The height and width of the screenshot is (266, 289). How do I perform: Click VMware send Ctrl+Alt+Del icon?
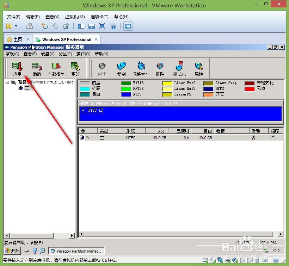click(x=30, y=26)
